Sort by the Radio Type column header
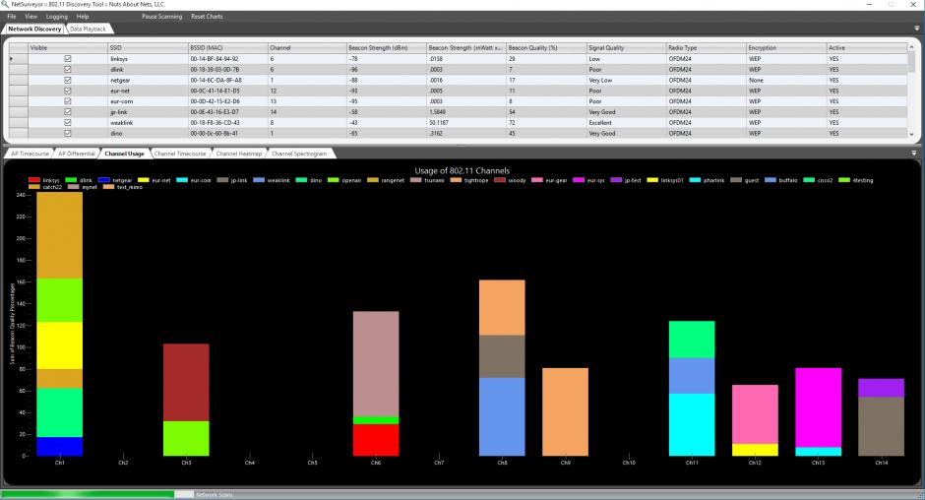Image resolution: width=925 pixels, height=500 pixels. [x=706, y=48]
